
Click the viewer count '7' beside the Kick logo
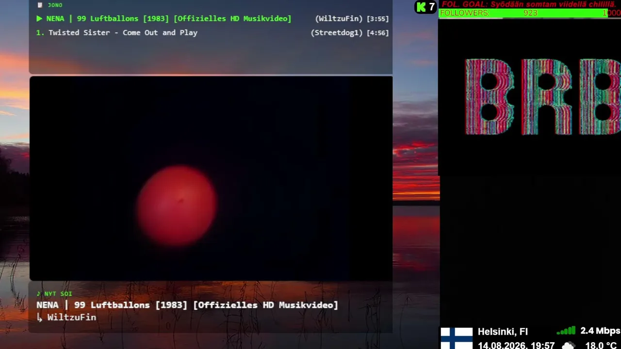(432, 7)
